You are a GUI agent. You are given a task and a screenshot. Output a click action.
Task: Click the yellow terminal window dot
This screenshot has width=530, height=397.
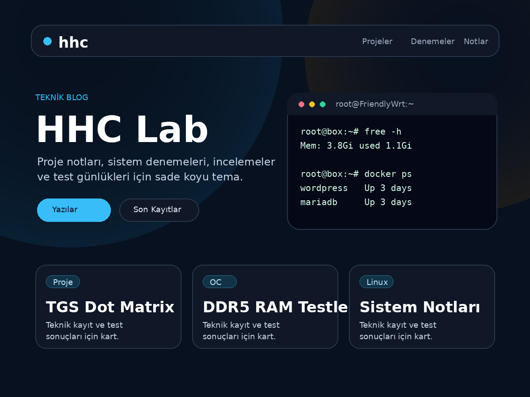coord(312,104)
